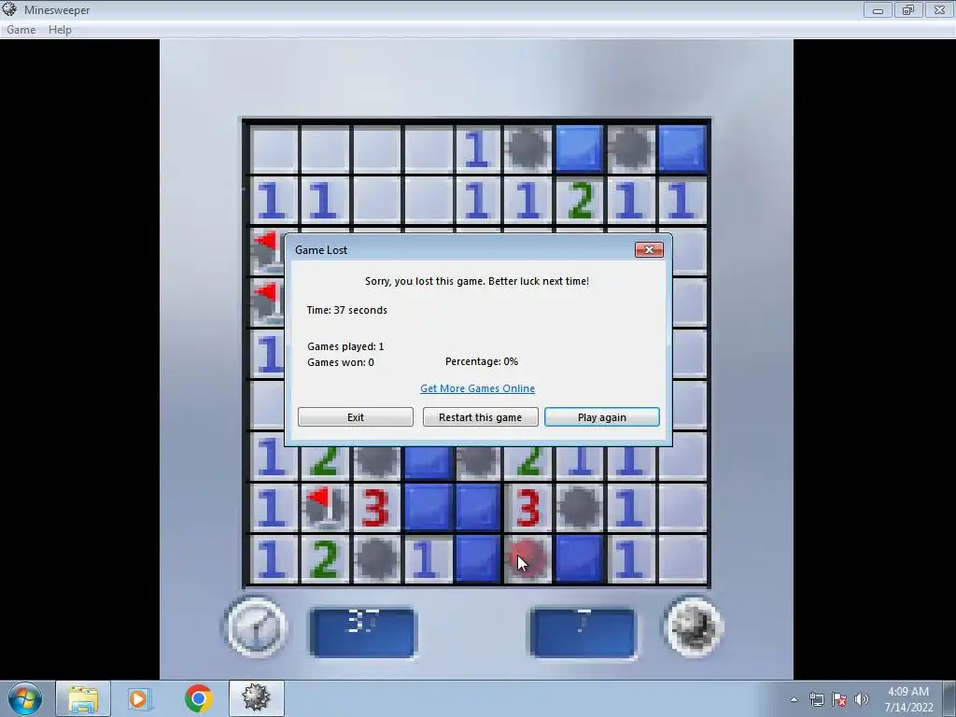This screenshot has height=717, width=956.
Task: Open File Explorer from the taskbar
Action: tap(83, 698)
